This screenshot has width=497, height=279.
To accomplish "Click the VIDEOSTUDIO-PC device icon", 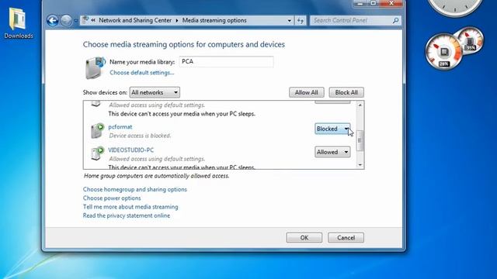I will (x=97, y=153).
